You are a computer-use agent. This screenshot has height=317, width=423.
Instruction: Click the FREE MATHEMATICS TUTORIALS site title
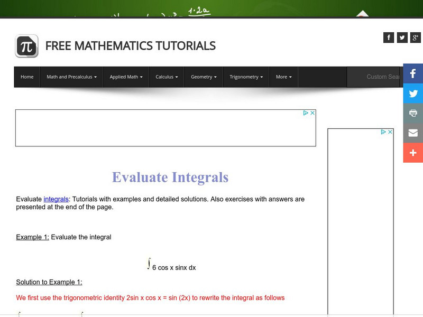[131, 46]
